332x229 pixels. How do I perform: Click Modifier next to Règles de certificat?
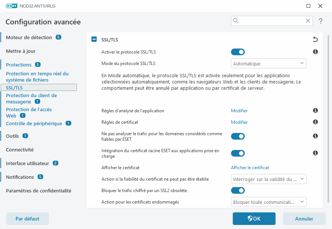[239, 122]
